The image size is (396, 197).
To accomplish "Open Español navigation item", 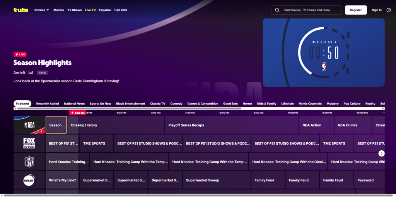I will 105,10.
